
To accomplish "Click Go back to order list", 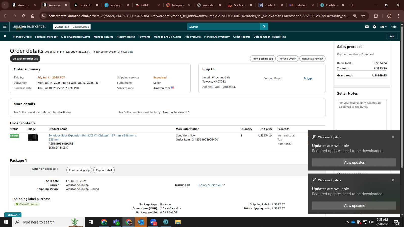I will coord(25,59).
